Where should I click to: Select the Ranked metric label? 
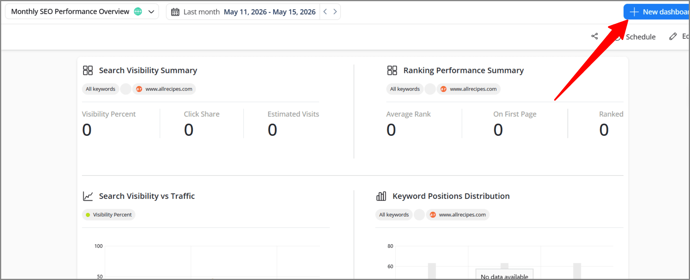[x=611, y=114]
